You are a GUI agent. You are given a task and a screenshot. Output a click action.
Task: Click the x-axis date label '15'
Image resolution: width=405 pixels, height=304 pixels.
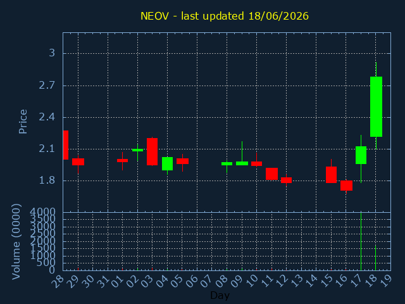coord(327,281)
